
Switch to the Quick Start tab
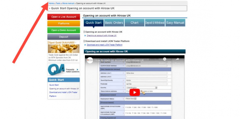[94, 23]
